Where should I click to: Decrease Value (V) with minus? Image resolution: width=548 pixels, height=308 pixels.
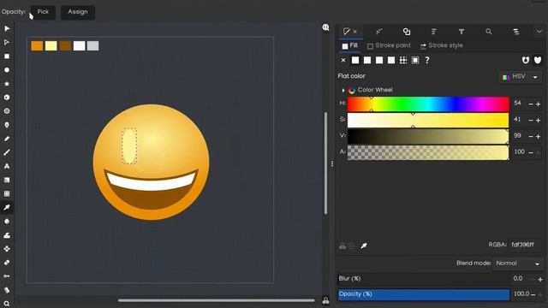(531, 136)
